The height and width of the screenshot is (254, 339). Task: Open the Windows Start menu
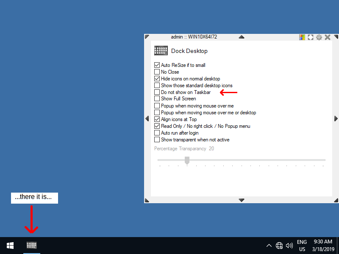click(10, 246)
